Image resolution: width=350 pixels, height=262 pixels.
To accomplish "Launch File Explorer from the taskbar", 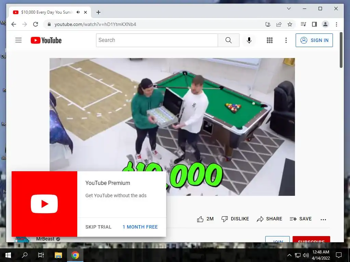I will click(58, 255).
